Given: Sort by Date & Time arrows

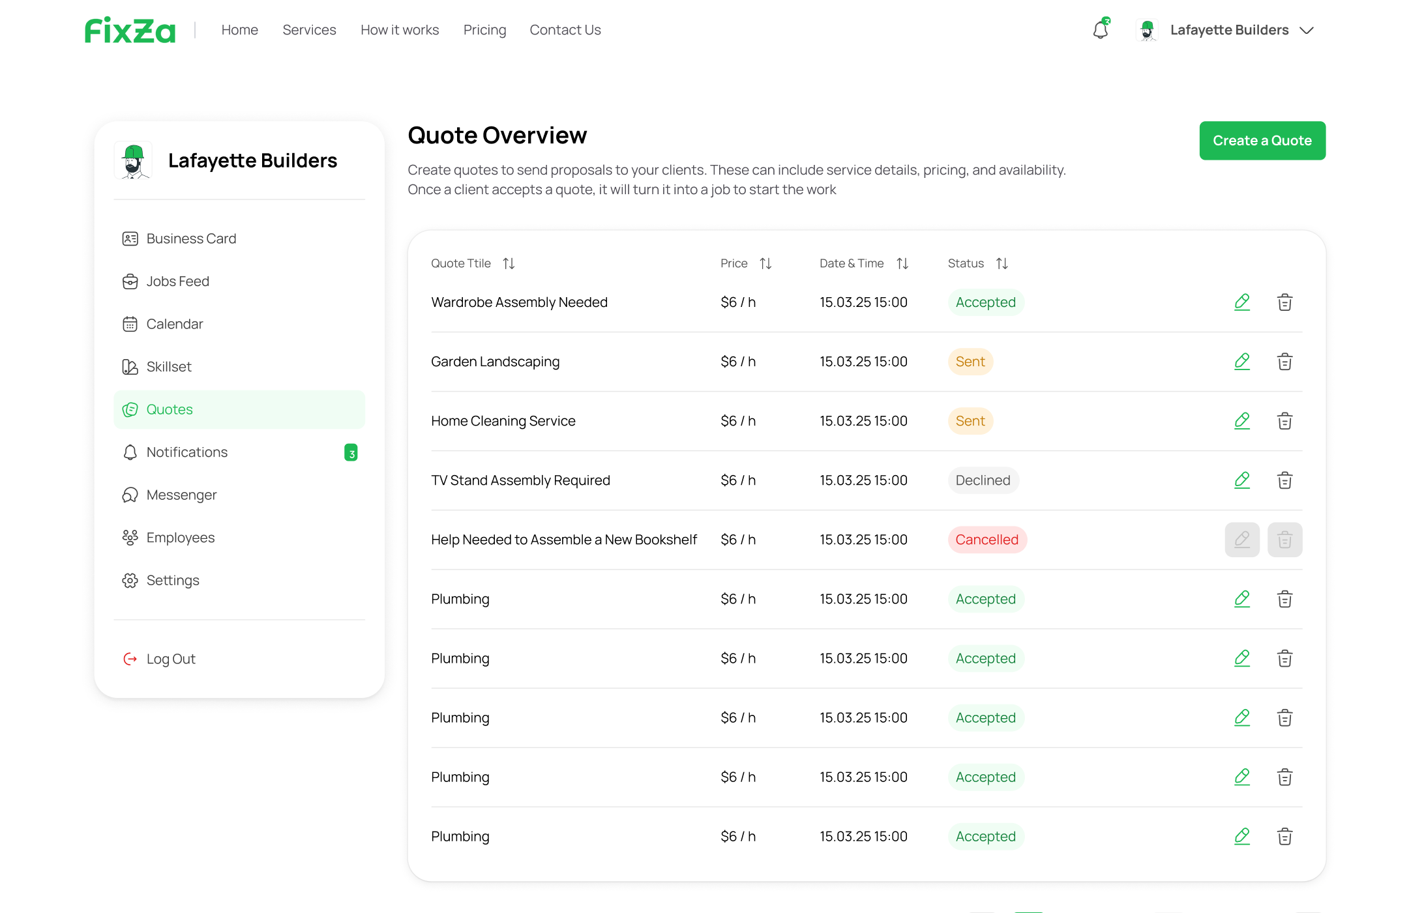Looking at the screenshot, I should [902, 263].
